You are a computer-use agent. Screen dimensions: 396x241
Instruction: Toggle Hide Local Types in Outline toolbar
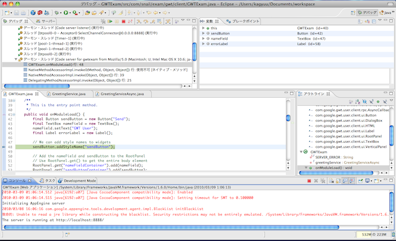(385, 101)
